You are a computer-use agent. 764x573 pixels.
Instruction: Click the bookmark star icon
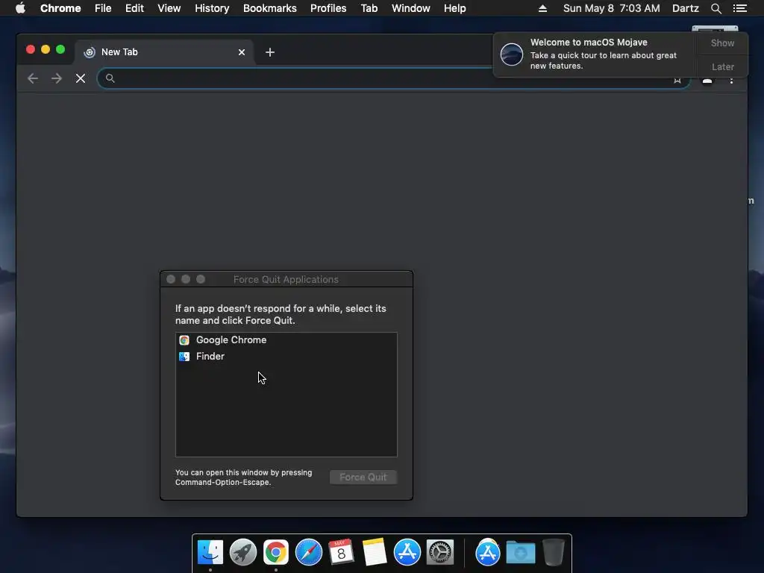point(677,80)
